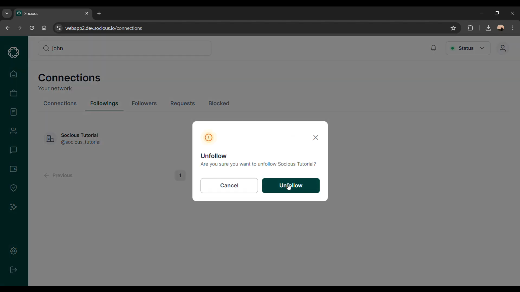The width and height of the screenshot is (520, 292).
Task: Open the notifications bell
Action: click(434, 48)
